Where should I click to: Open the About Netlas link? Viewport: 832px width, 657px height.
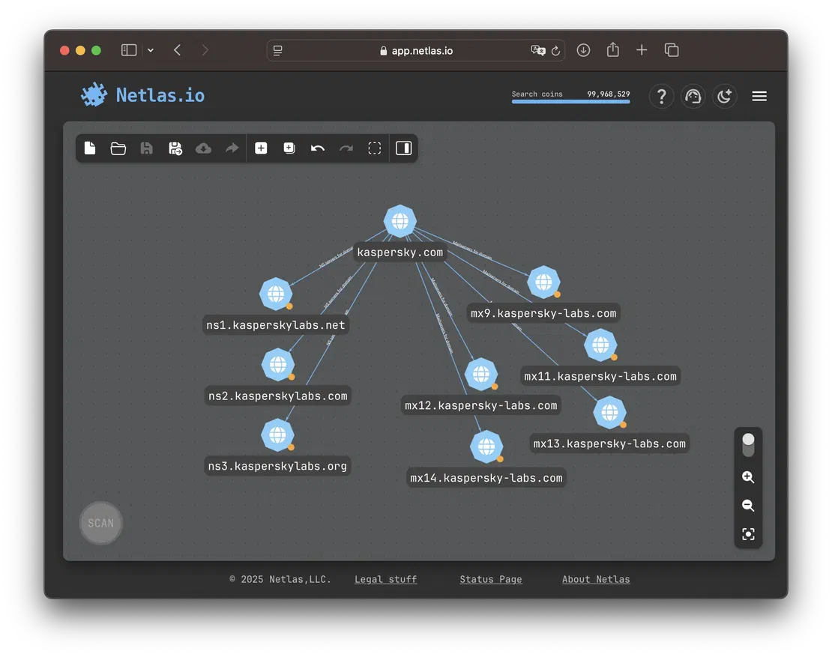[x=596, y=579]
